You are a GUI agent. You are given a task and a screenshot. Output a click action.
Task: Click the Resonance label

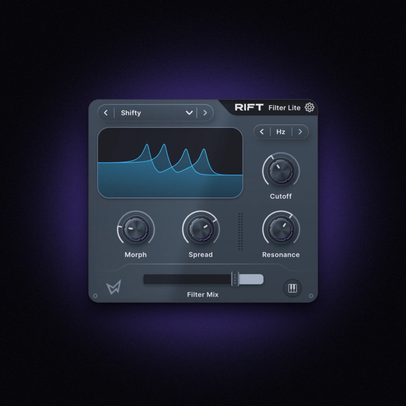point(281,255)
